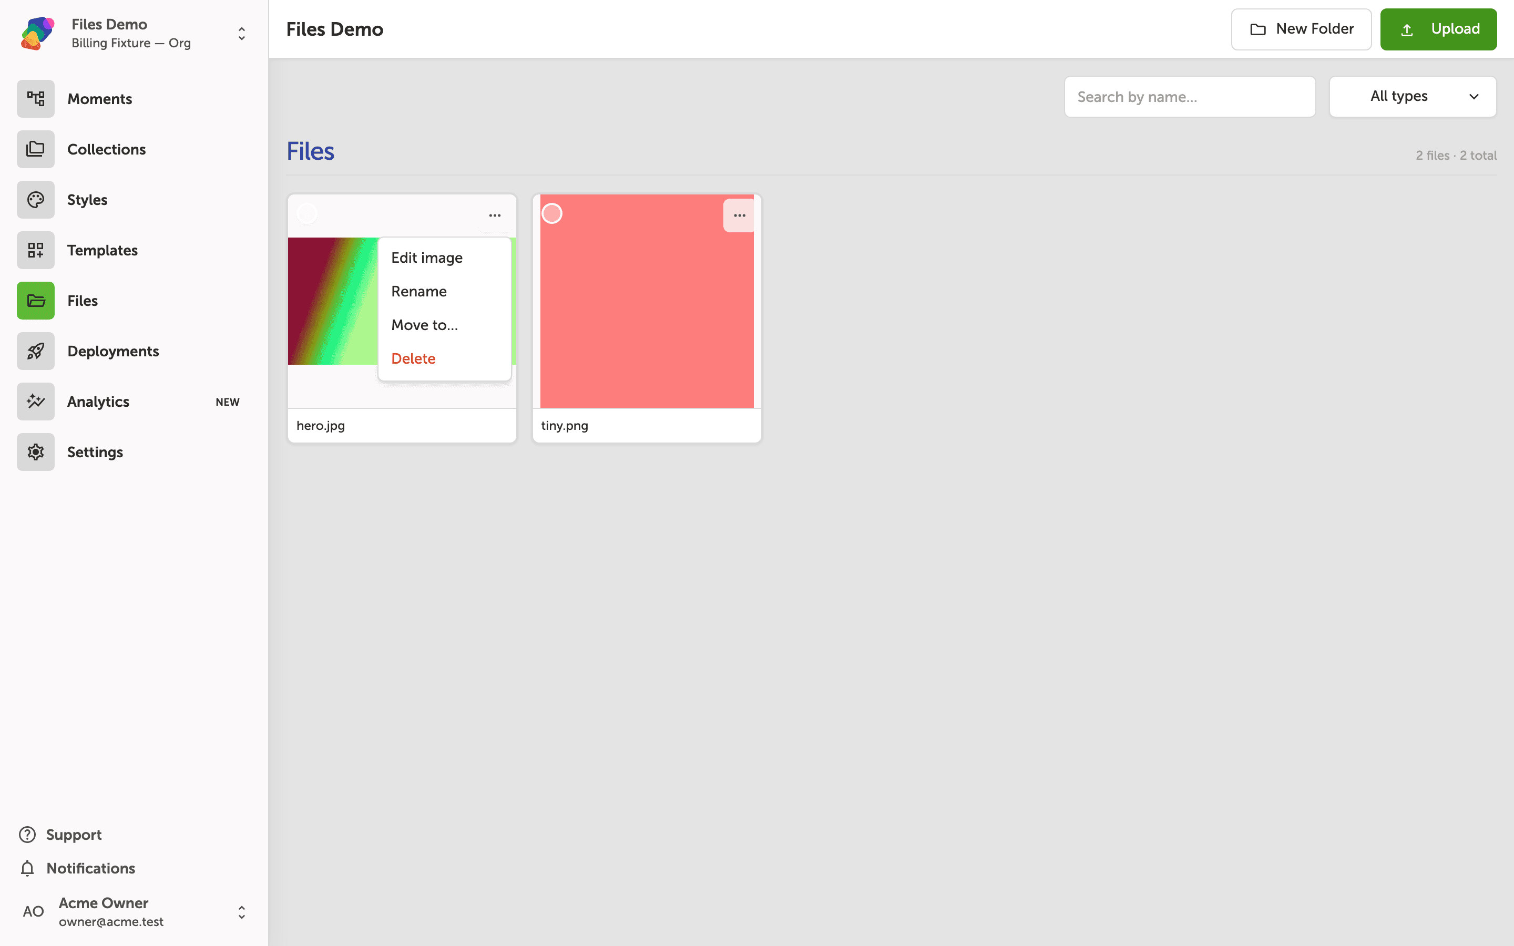Screen dimensions: 1514x946
Task: Open the Settings gear icon
Action: click(36, 452)
